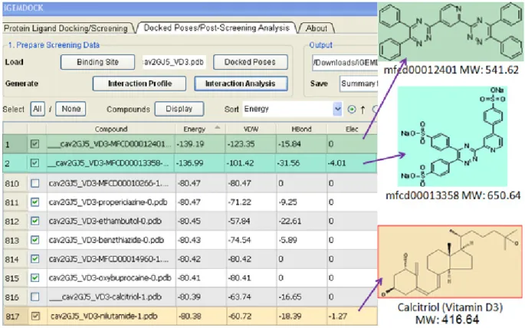This screenshot has width=525, height=328.
Task: Check row 816 calcitriol checkbox
Action: point(34,297)
